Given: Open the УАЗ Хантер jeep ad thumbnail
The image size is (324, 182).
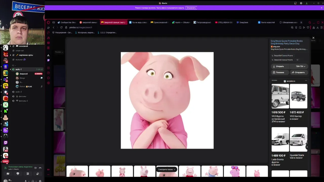Looking at the screenshot, I should coord(298,96).
